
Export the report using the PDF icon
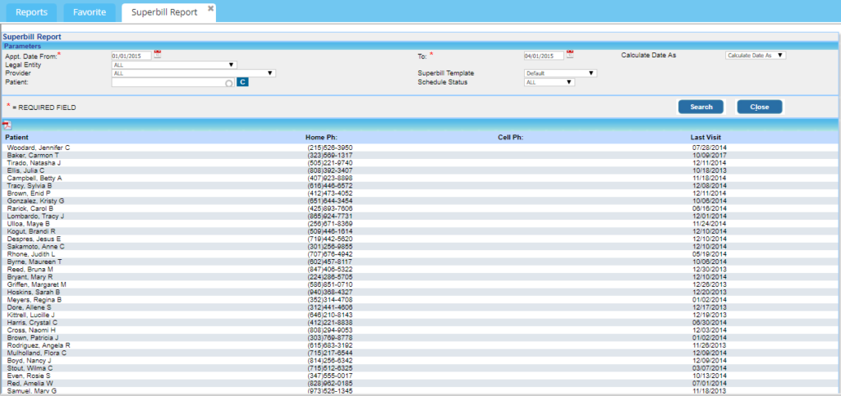pos(7,125)
